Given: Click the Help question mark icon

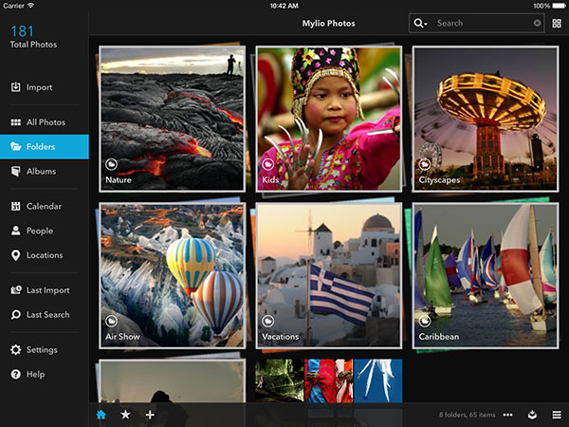Looking at the screenshot, I should [15, 374].
